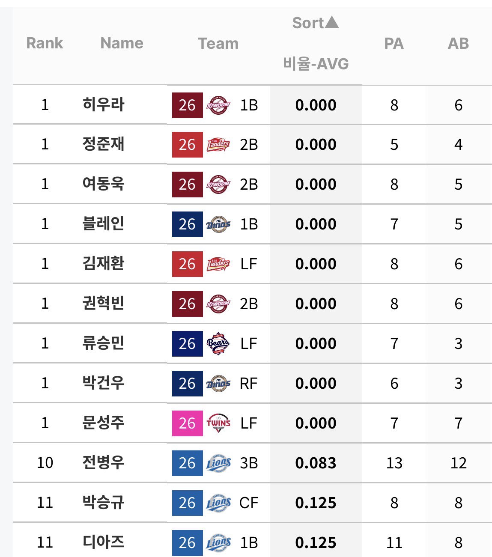Click the Landers logo beside 정준재
This screenshot has height=557, width=492.
click(x=218, y=145)
